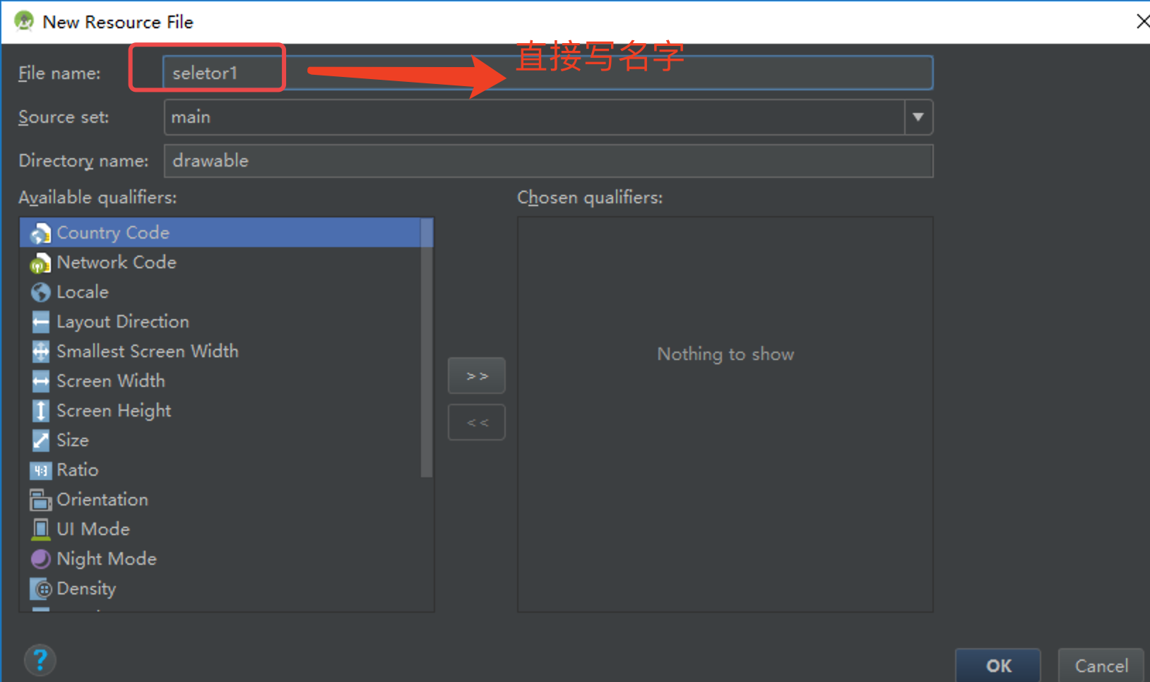1150x682 pixels.
Task: Open the Source set dropdown
Action: [x=918, y=117]
